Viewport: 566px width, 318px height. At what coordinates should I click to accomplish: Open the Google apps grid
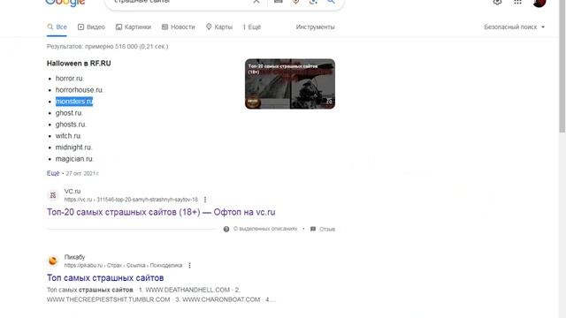517,2
